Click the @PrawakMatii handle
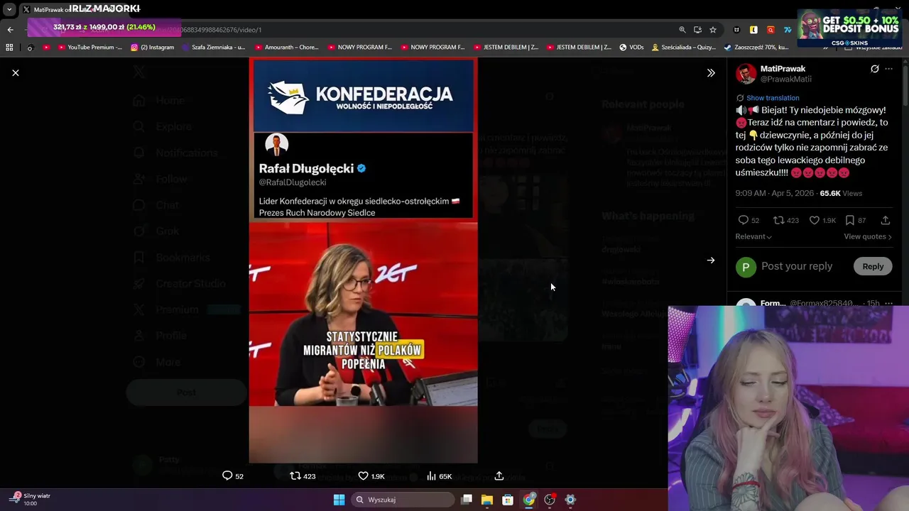This screenshot has height=511, width=909. (786, 79)
